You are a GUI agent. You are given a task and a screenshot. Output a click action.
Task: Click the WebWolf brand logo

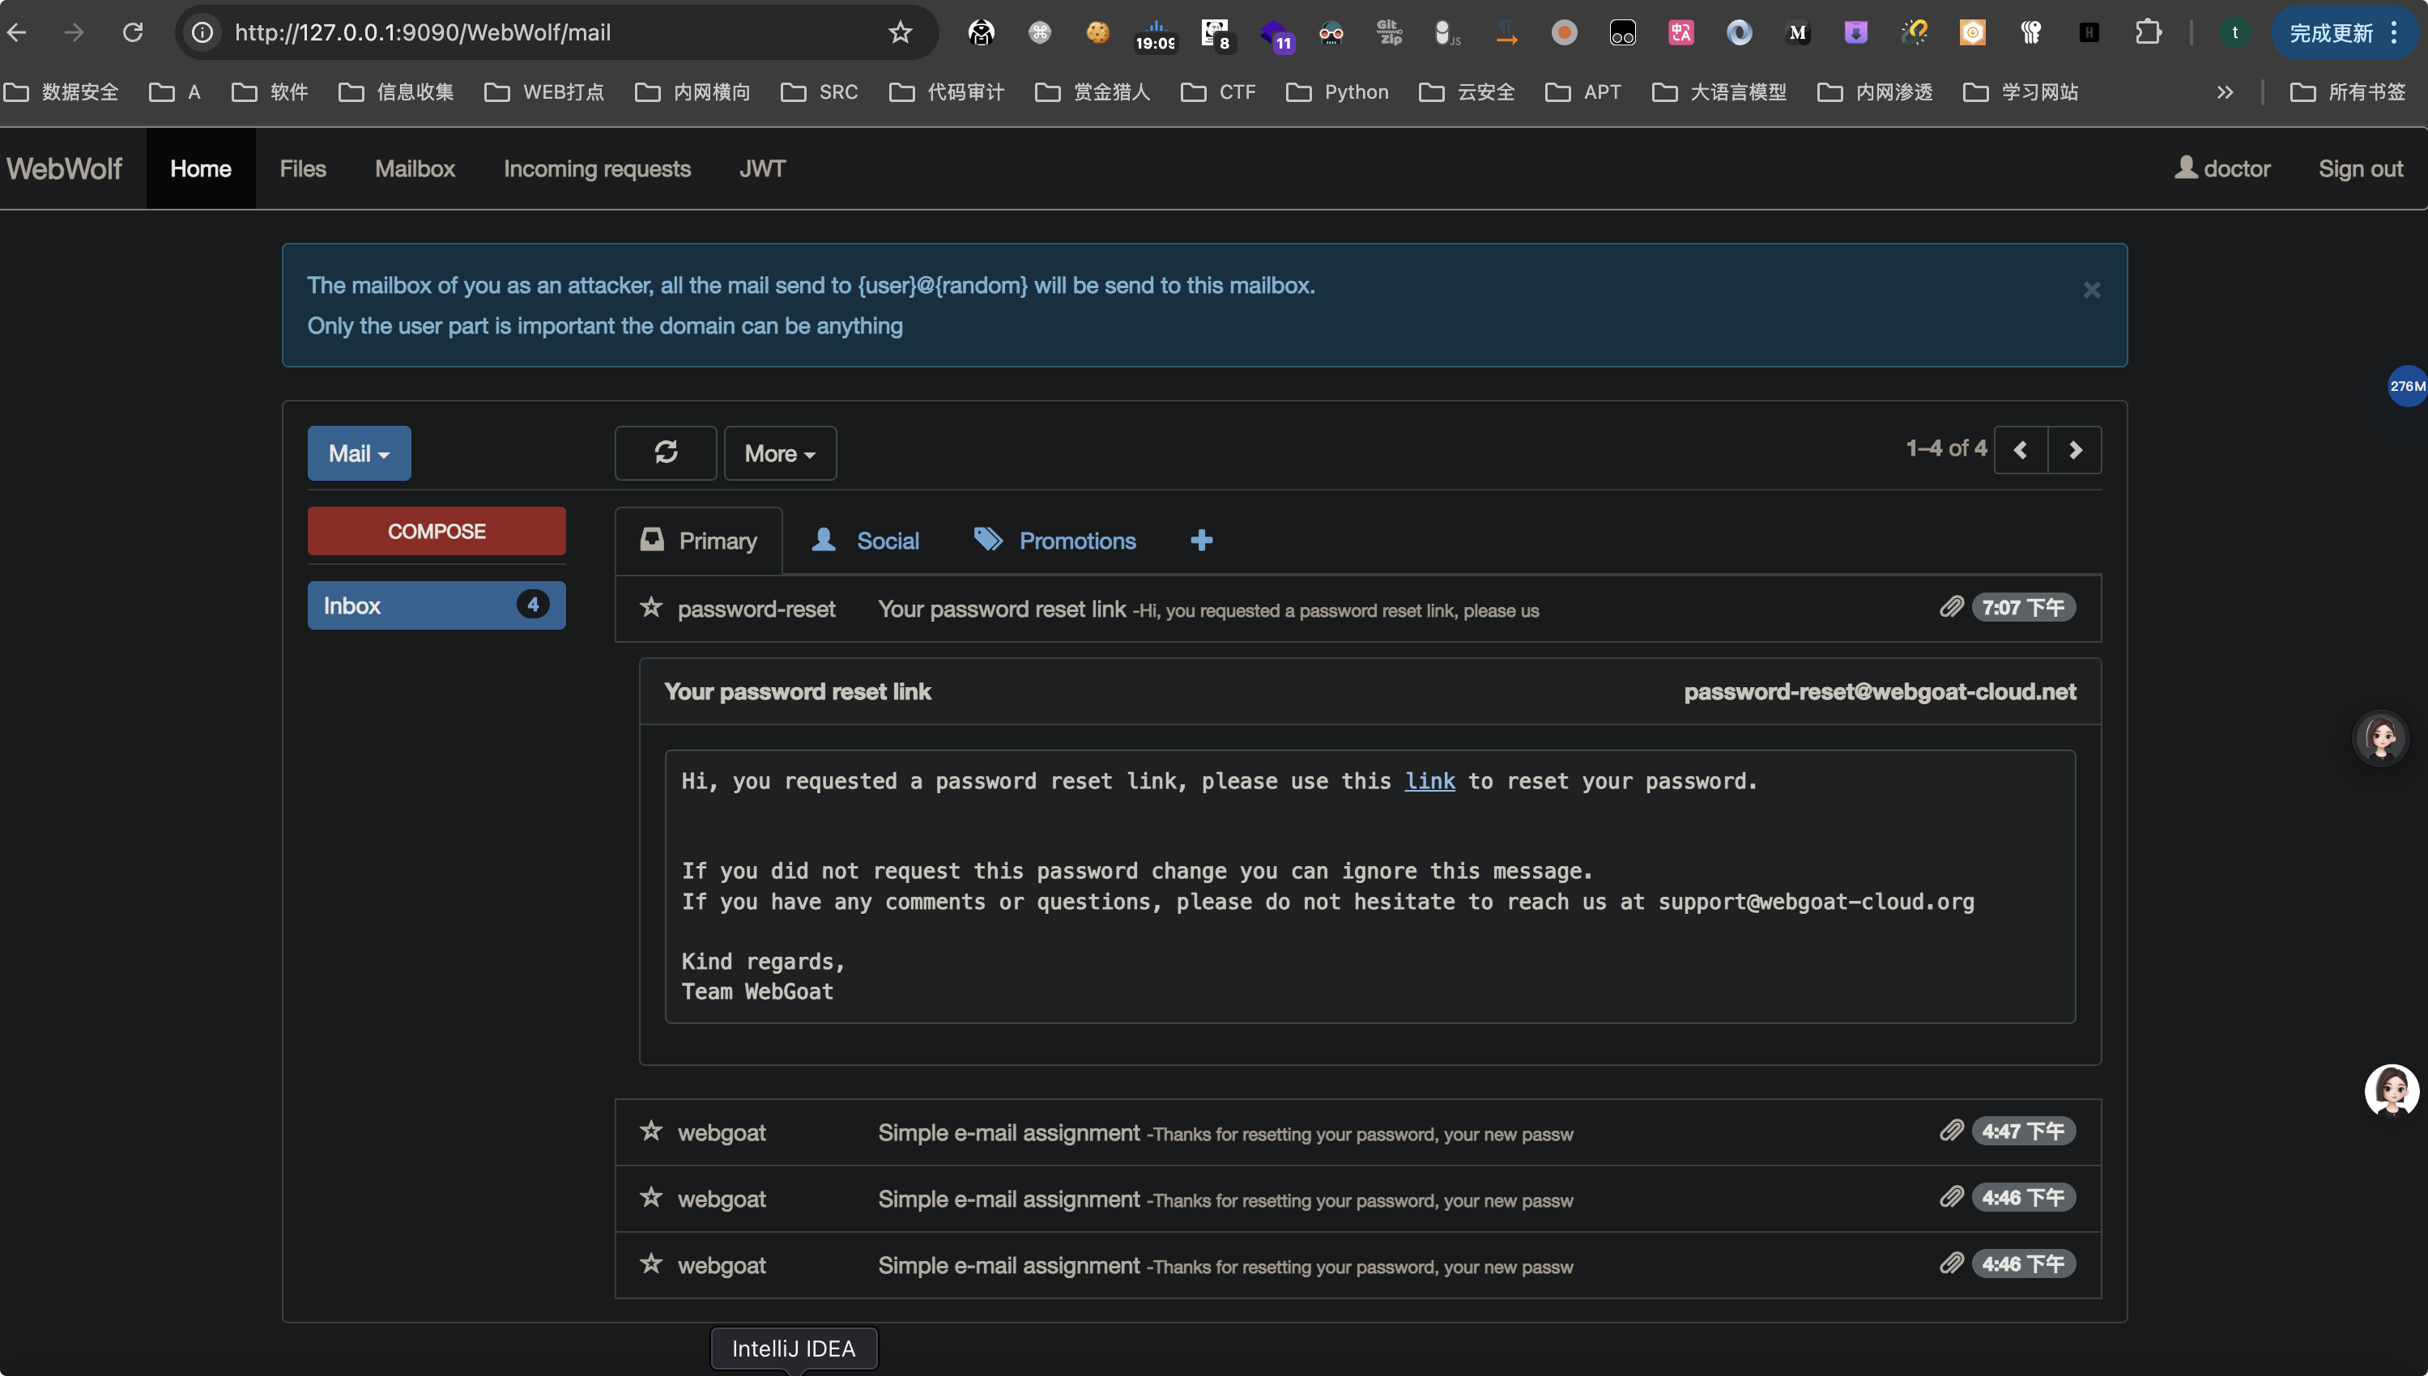click(64, 168)
